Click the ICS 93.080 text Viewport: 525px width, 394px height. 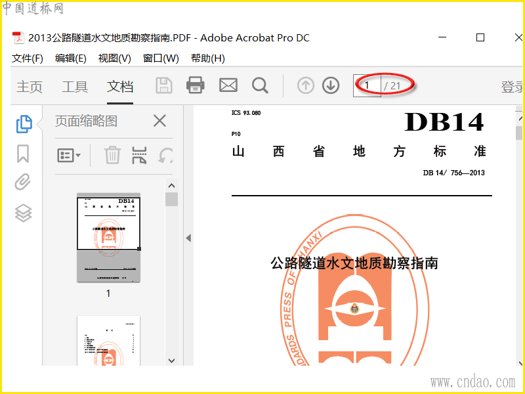pyautogui.click(x=245, y=113)
